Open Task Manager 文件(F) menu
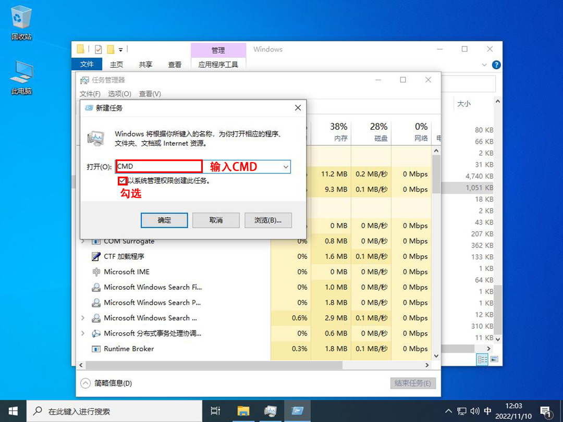This screenshot has width=563, height=422. coord(90,94)
